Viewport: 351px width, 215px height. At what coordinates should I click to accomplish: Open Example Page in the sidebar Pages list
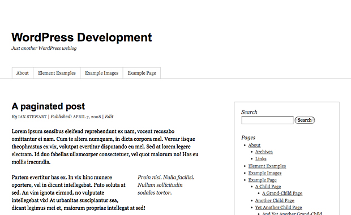click(x=262, y=180)
